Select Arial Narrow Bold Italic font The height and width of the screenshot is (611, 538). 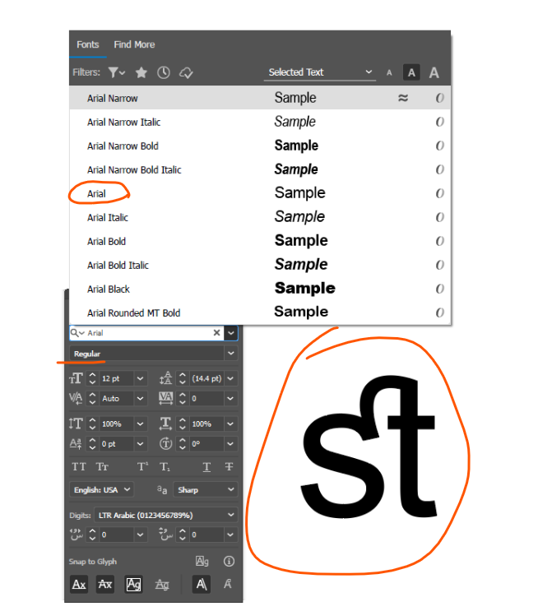point(260,169)
